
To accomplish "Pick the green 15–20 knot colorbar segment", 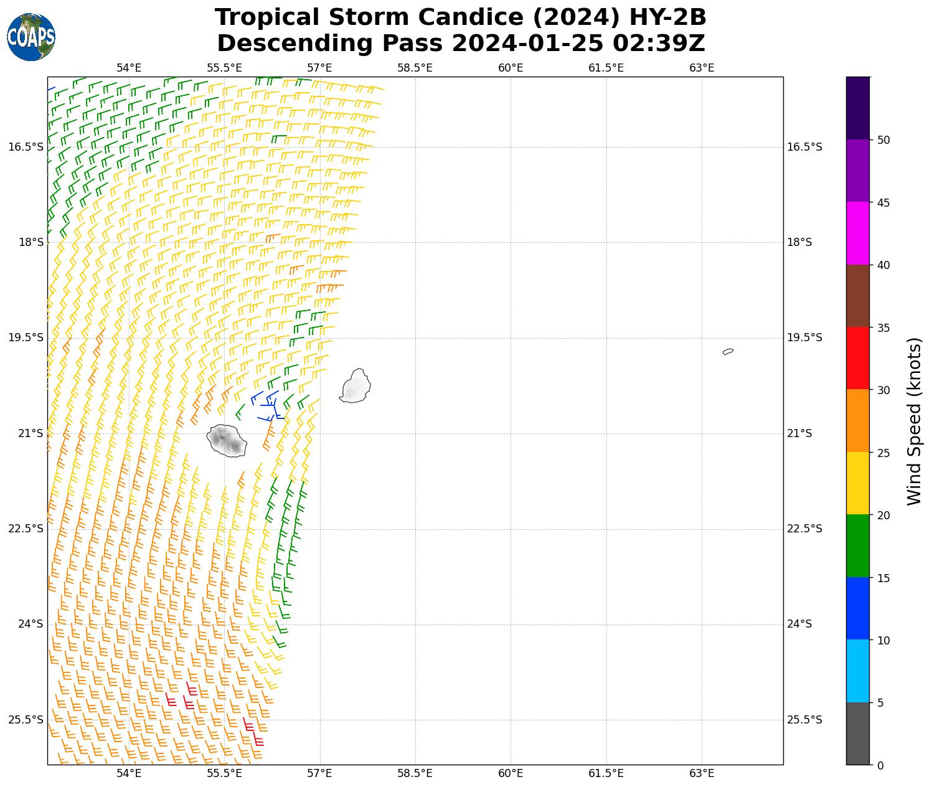I will point(857,546).
